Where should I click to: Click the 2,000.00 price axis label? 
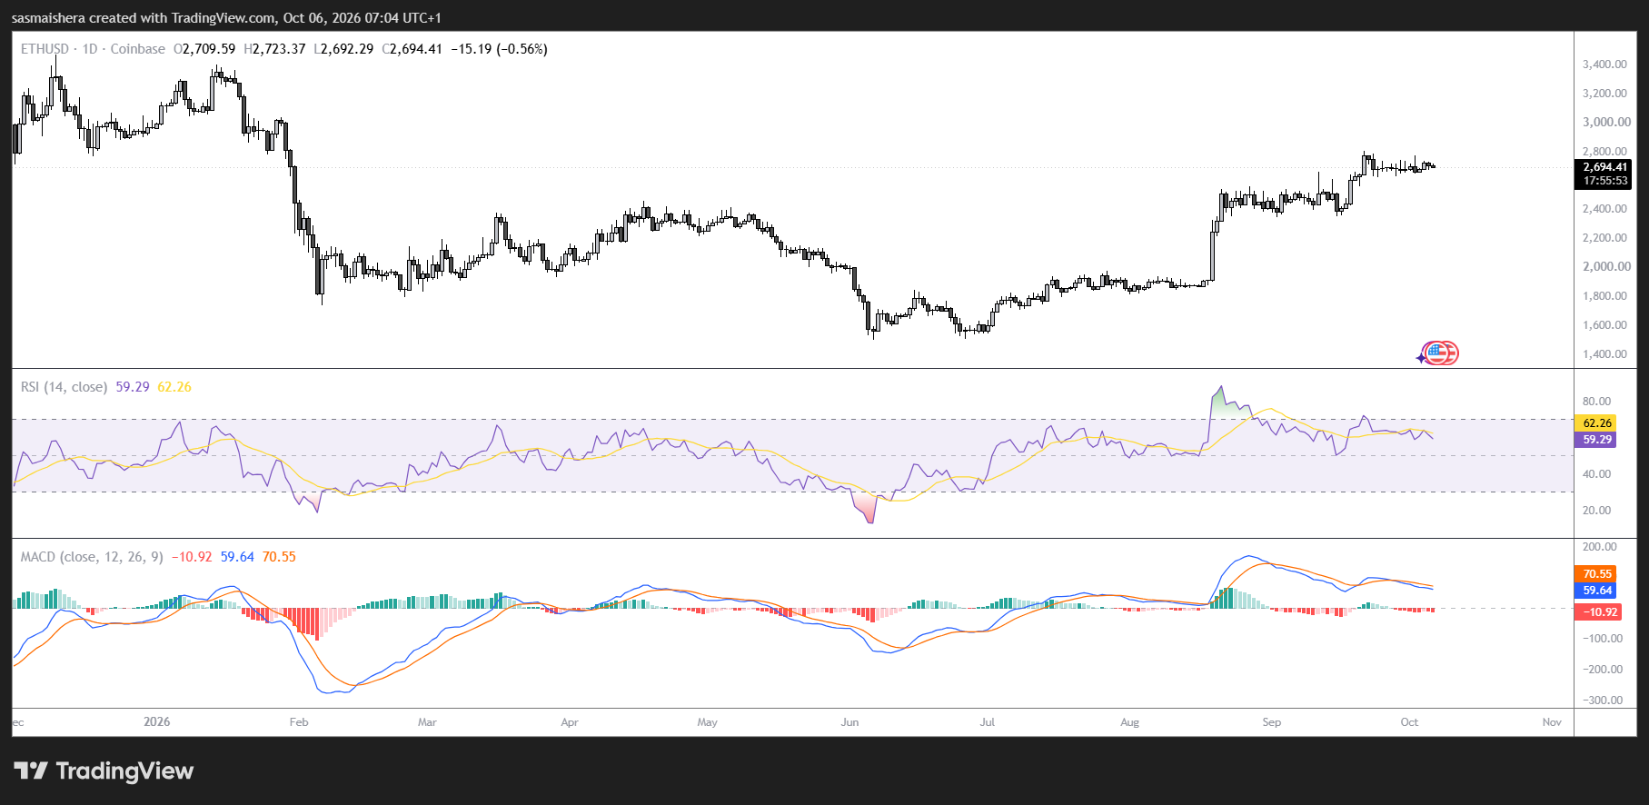[x=1604, y=267]
